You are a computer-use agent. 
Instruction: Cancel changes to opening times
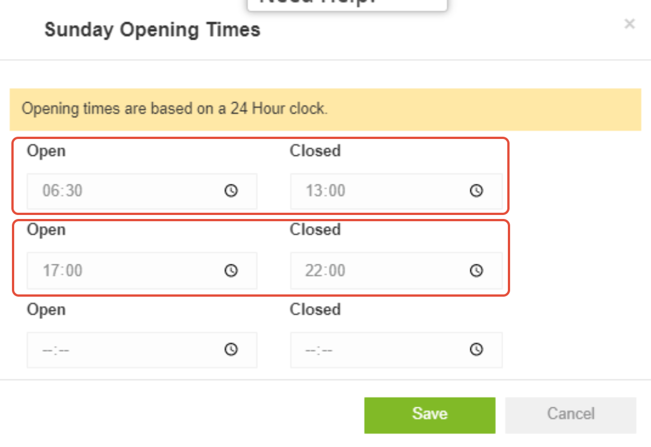pyautogui.click(x=570, y=414)
